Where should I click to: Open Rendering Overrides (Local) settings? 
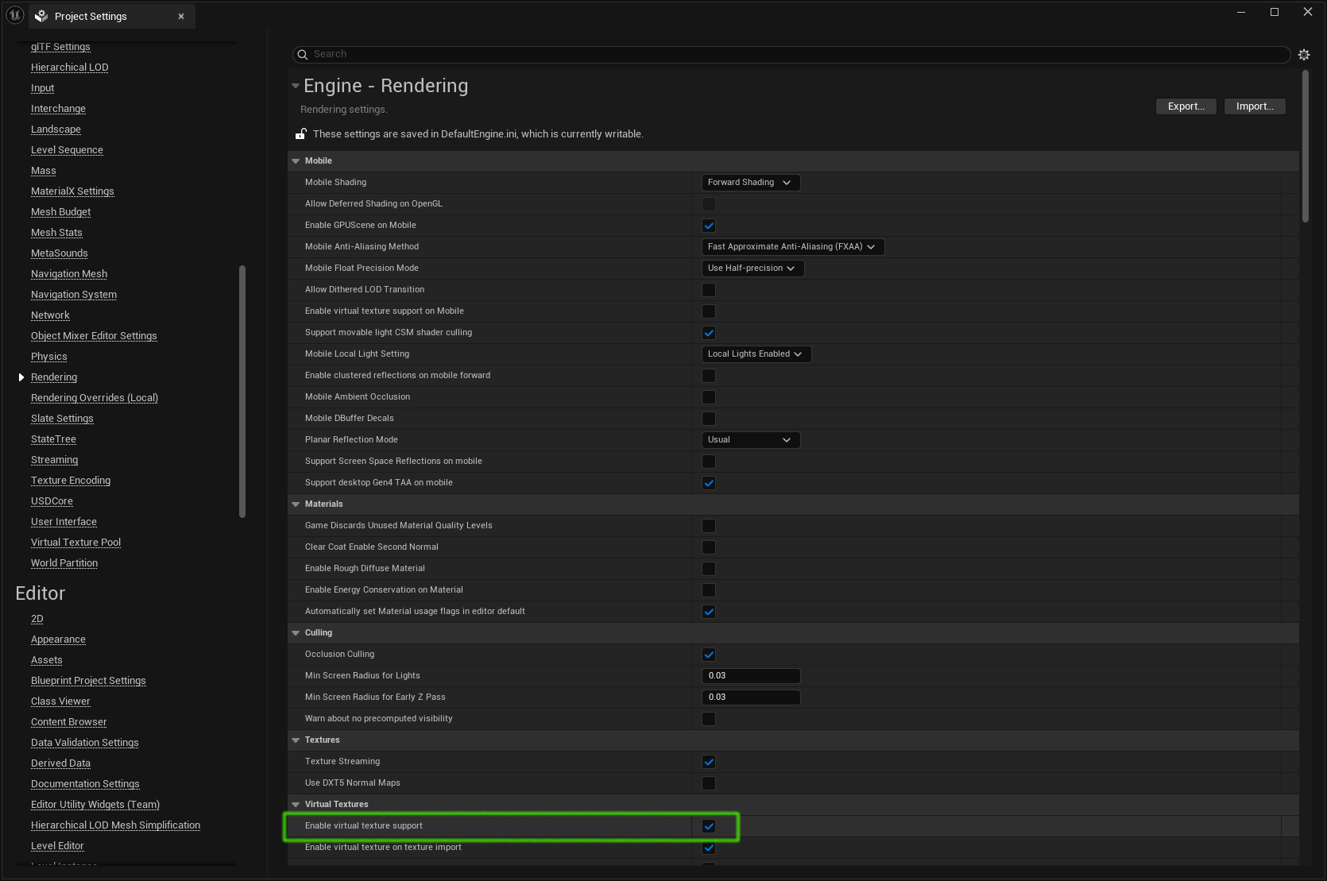click(x=95, y=398)
